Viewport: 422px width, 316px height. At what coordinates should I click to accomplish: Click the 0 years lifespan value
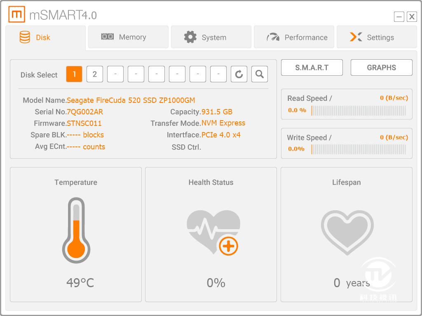[x=352, y=283]
